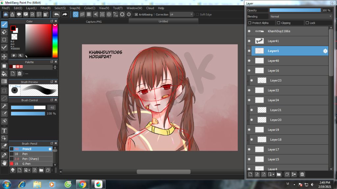Enable curve snap guide
Image resolution: width=337 pixels, height=189 pixels.
coord(116,14)
